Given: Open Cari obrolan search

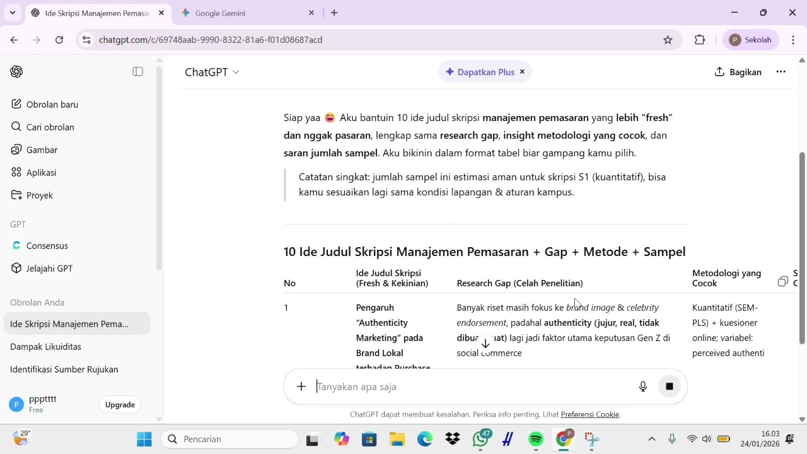Looking at the screenshot, I should pos(76,127).
